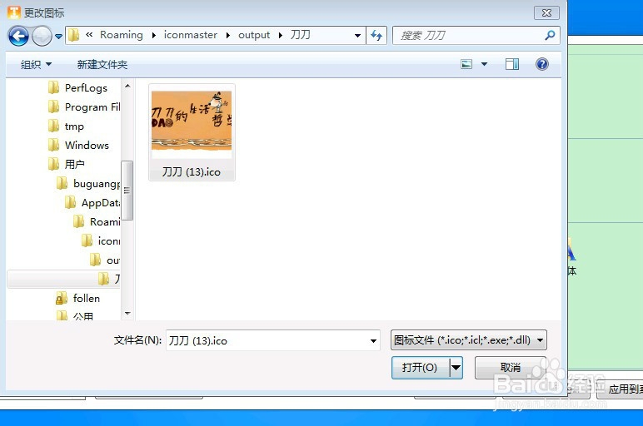Click the 打开(O) button
Image resolution: width=643 pixels, height=426 pixels.
point(421,368)
